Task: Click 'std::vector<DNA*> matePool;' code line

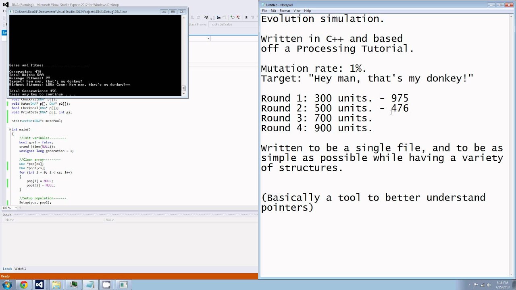Action: coord(37,121)
